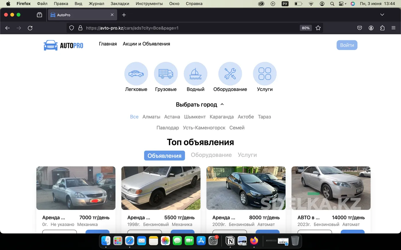Select the Водный boat category icon
The width and height of the screenshot is (401, 250).
pos(195,74)
